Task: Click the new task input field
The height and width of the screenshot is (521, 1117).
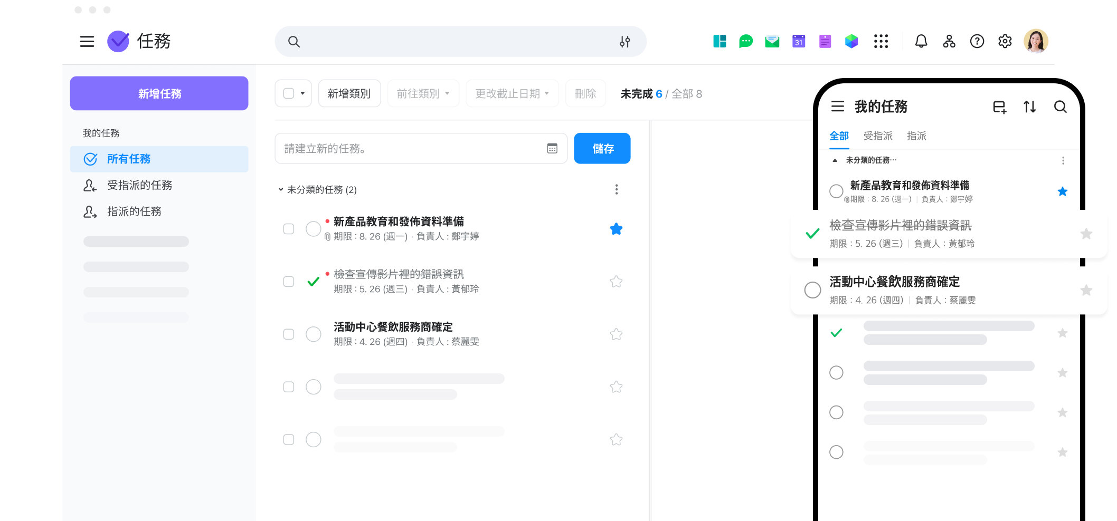Action: pyautogui.click(x=412, y=148)
